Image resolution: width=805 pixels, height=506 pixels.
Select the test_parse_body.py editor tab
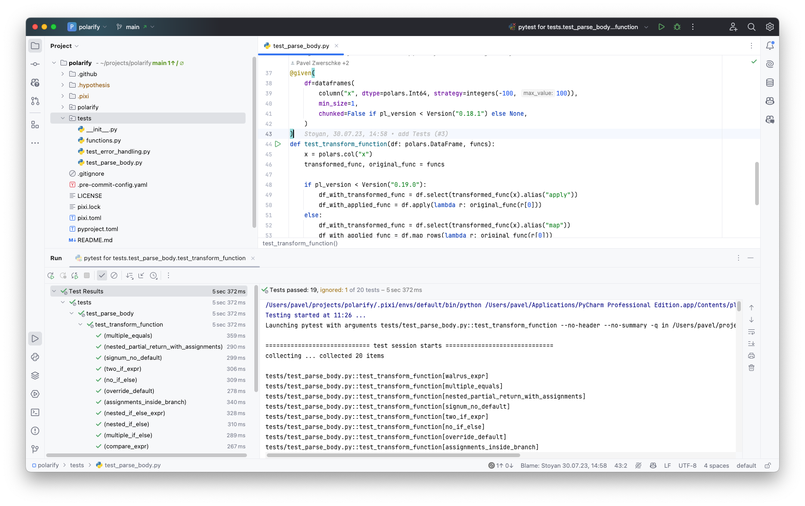coord(301,46)
